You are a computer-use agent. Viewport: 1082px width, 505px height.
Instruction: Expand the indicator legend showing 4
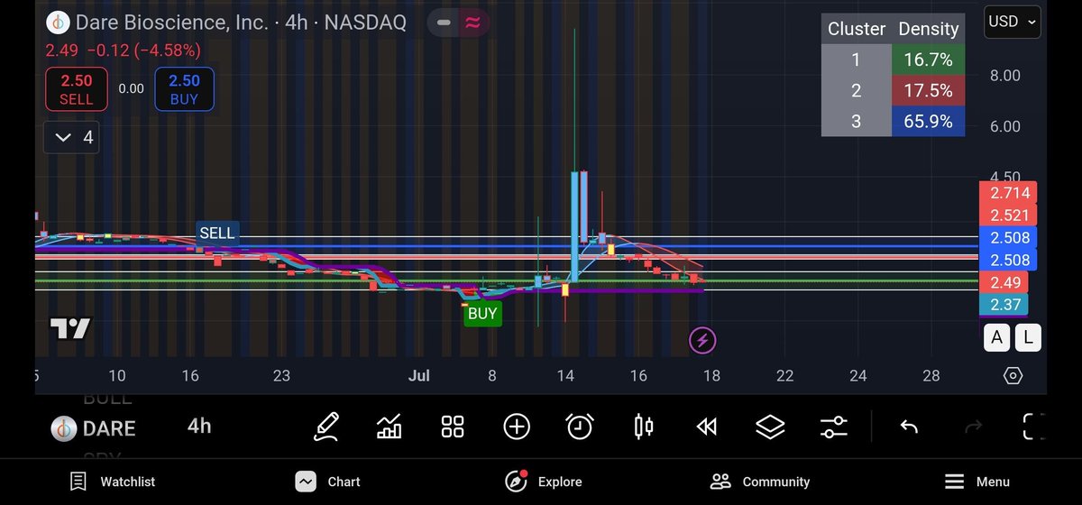71,137
